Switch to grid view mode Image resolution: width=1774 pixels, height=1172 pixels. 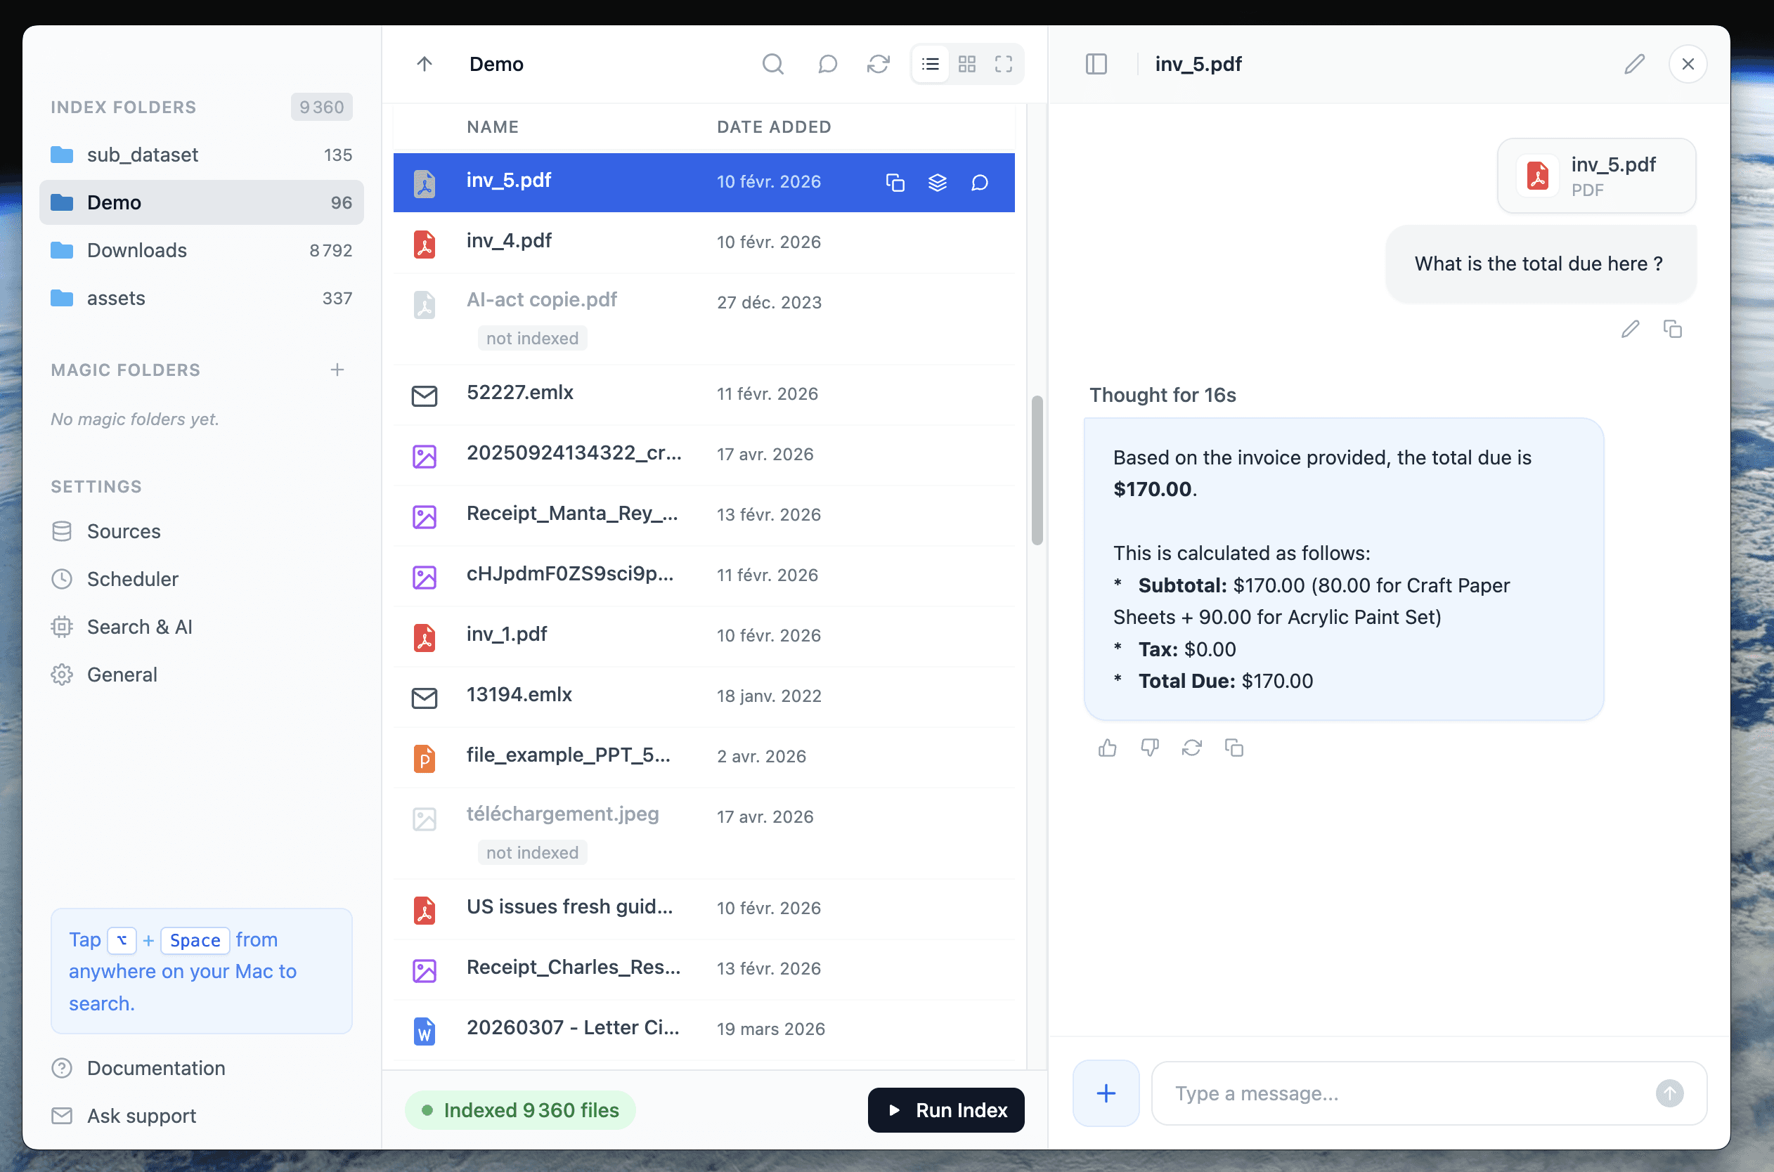(966, 64)
